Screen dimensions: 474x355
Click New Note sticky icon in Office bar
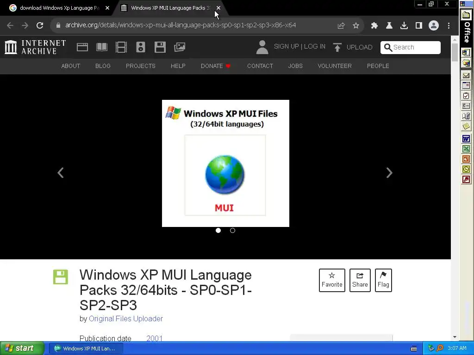pos(466,126)
